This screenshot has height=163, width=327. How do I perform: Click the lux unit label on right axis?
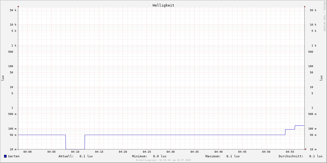tap(321, 78)
